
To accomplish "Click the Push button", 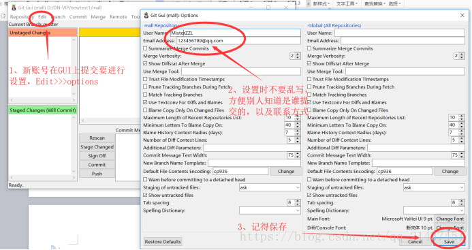I will tap(97, 174).
